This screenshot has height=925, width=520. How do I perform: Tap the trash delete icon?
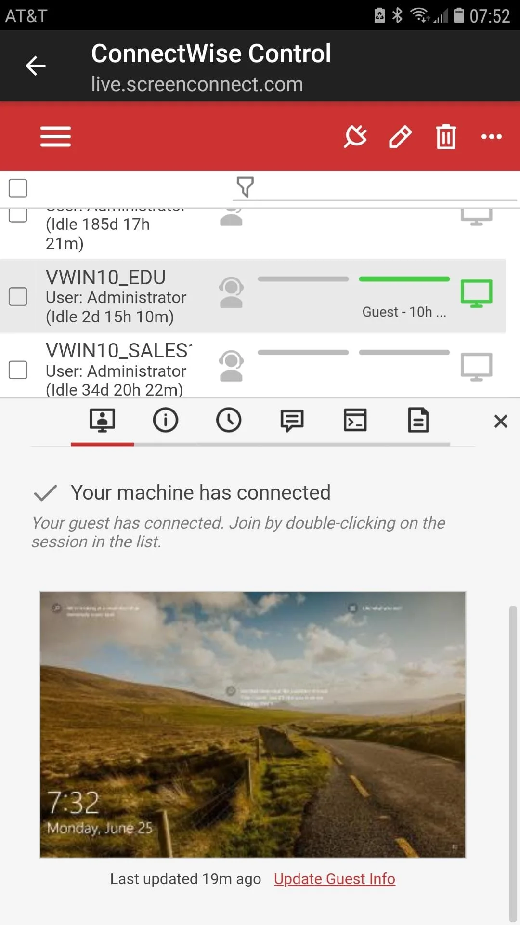(446, 137)
